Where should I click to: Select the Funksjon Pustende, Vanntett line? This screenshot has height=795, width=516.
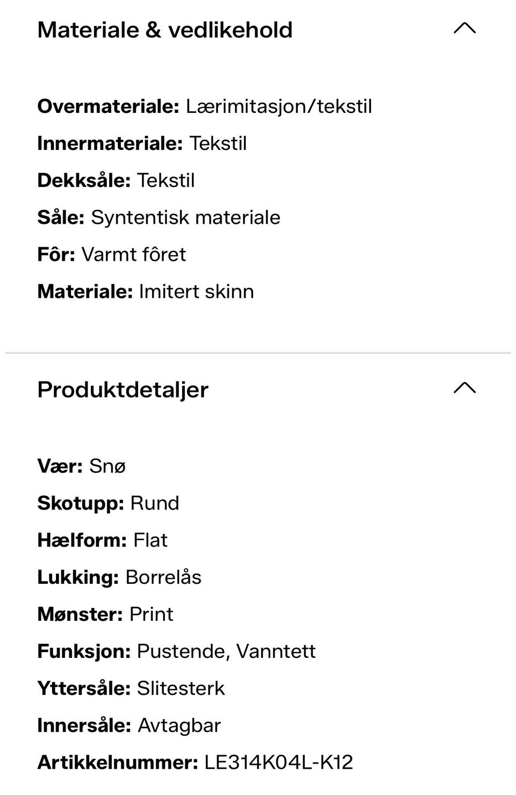pos(177,651)
